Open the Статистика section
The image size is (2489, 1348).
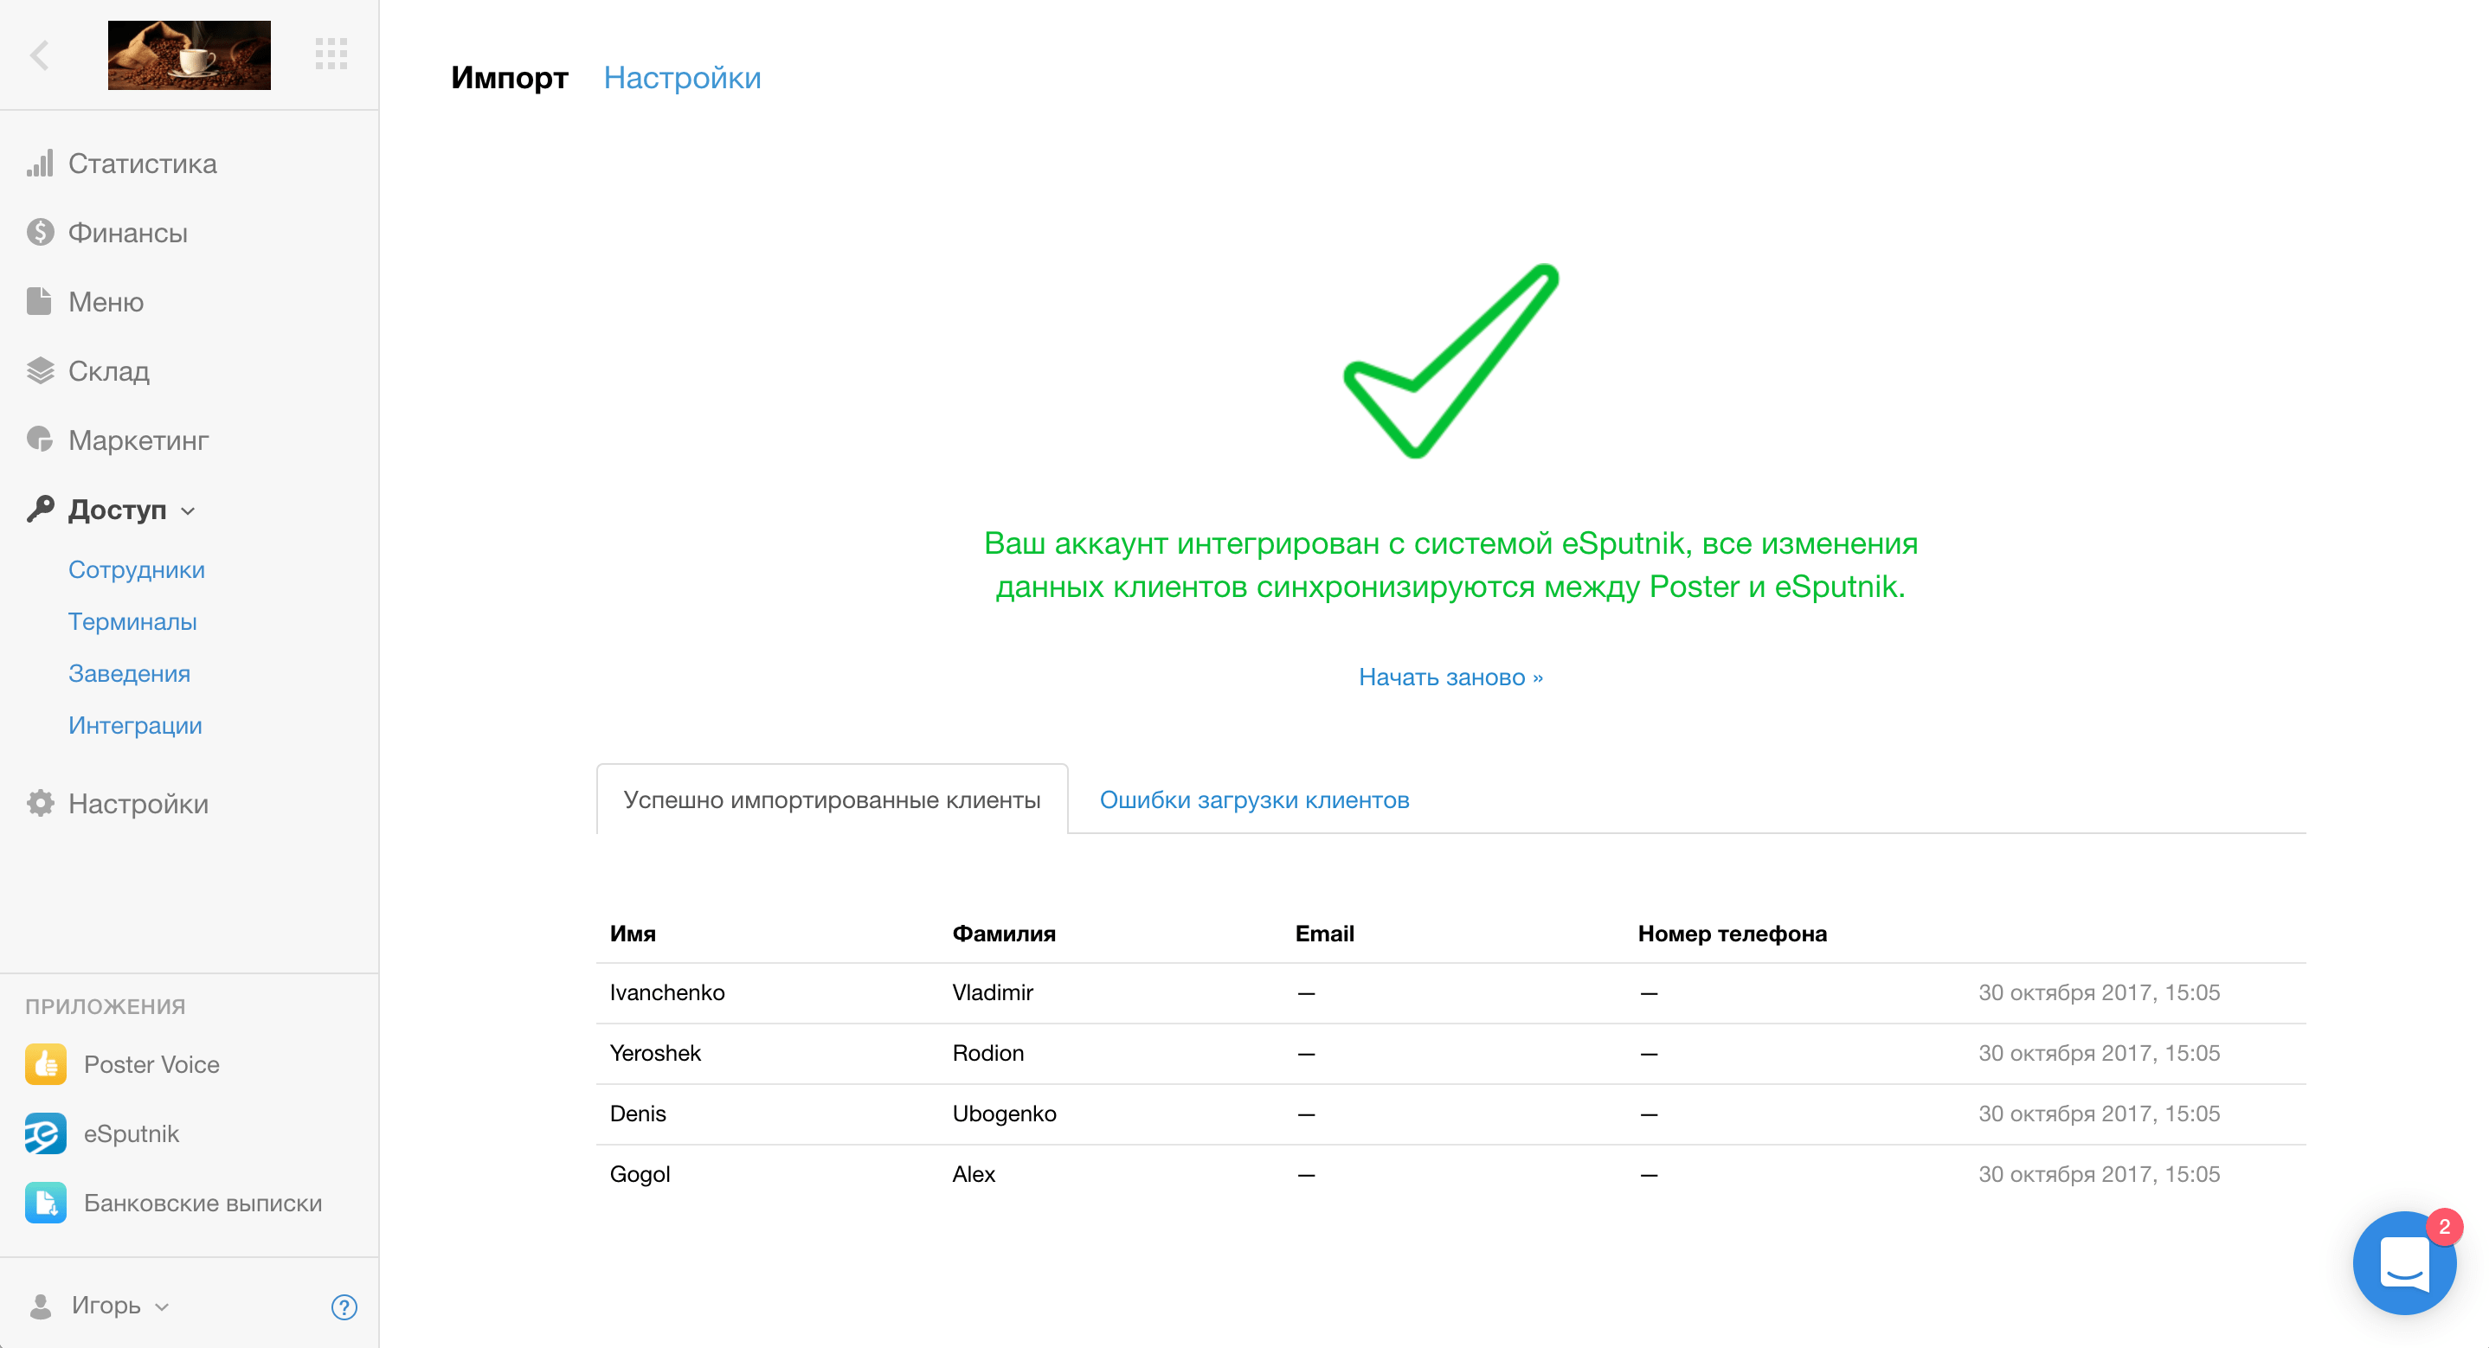tap(142, 164)
